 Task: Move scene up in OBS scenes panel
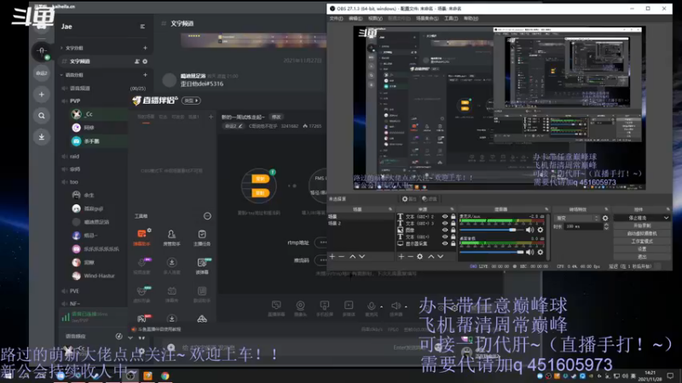click(x=352, y=257)
